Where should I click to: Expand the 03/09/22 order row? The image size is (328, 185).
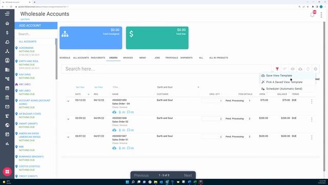[68, 119]
